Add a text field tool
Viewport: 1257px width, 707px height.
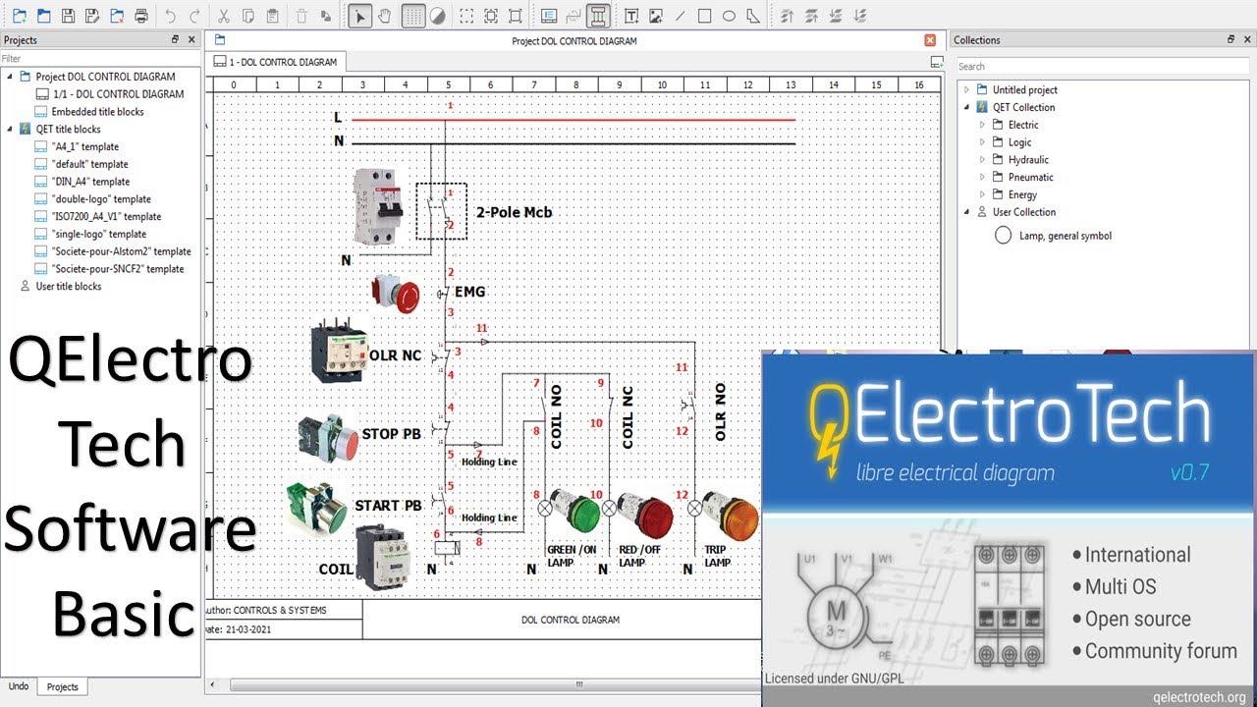coord(631,16)
